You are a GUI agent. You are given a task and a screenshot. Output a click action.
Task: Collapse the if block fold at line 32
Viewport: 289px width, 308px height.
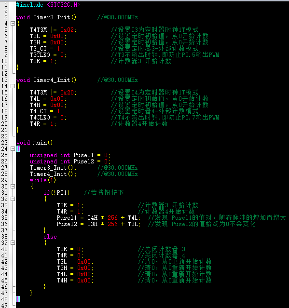[13, 199]
